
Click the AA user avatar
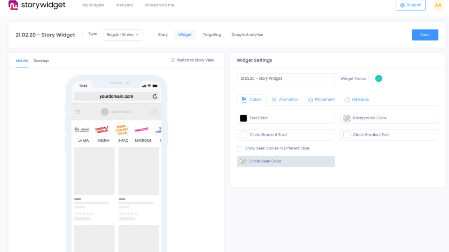pos(438,5)
